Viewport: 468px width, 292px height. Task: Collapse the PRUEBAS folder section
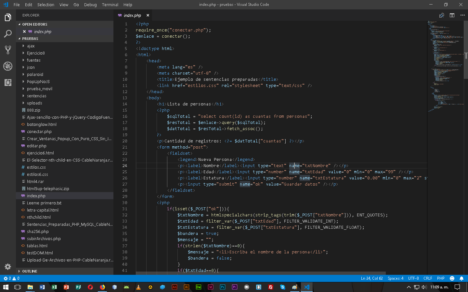(30, 39)
